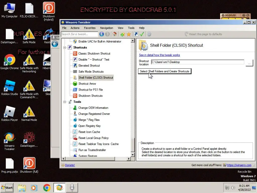Viewport: 257px width, 193px height.
Task: Click Reset this page to defaults
Action: [203, 34]
